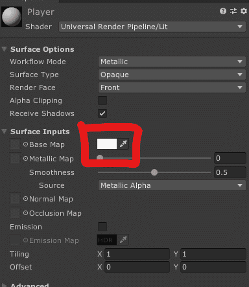Pick Base Map color with eyedropper
This screenshot has width=249, height=287.
(x=123, y=144)
